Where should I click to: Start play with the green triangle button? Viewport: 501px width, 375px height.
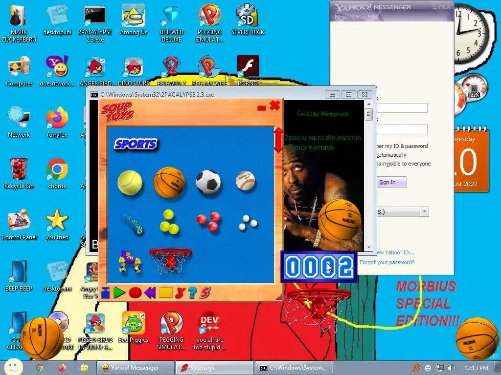(x=119, y=293)
